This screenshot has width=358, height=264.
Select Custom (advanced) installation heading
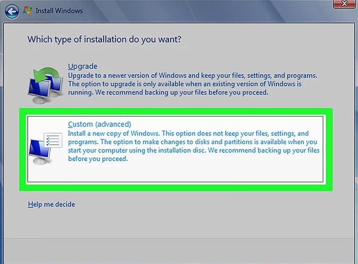coord(100,124)
